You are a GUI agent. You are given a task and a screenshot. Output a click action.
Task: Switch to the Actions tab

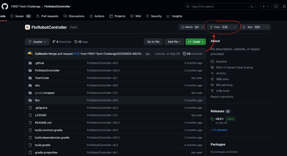coord(97,16)
